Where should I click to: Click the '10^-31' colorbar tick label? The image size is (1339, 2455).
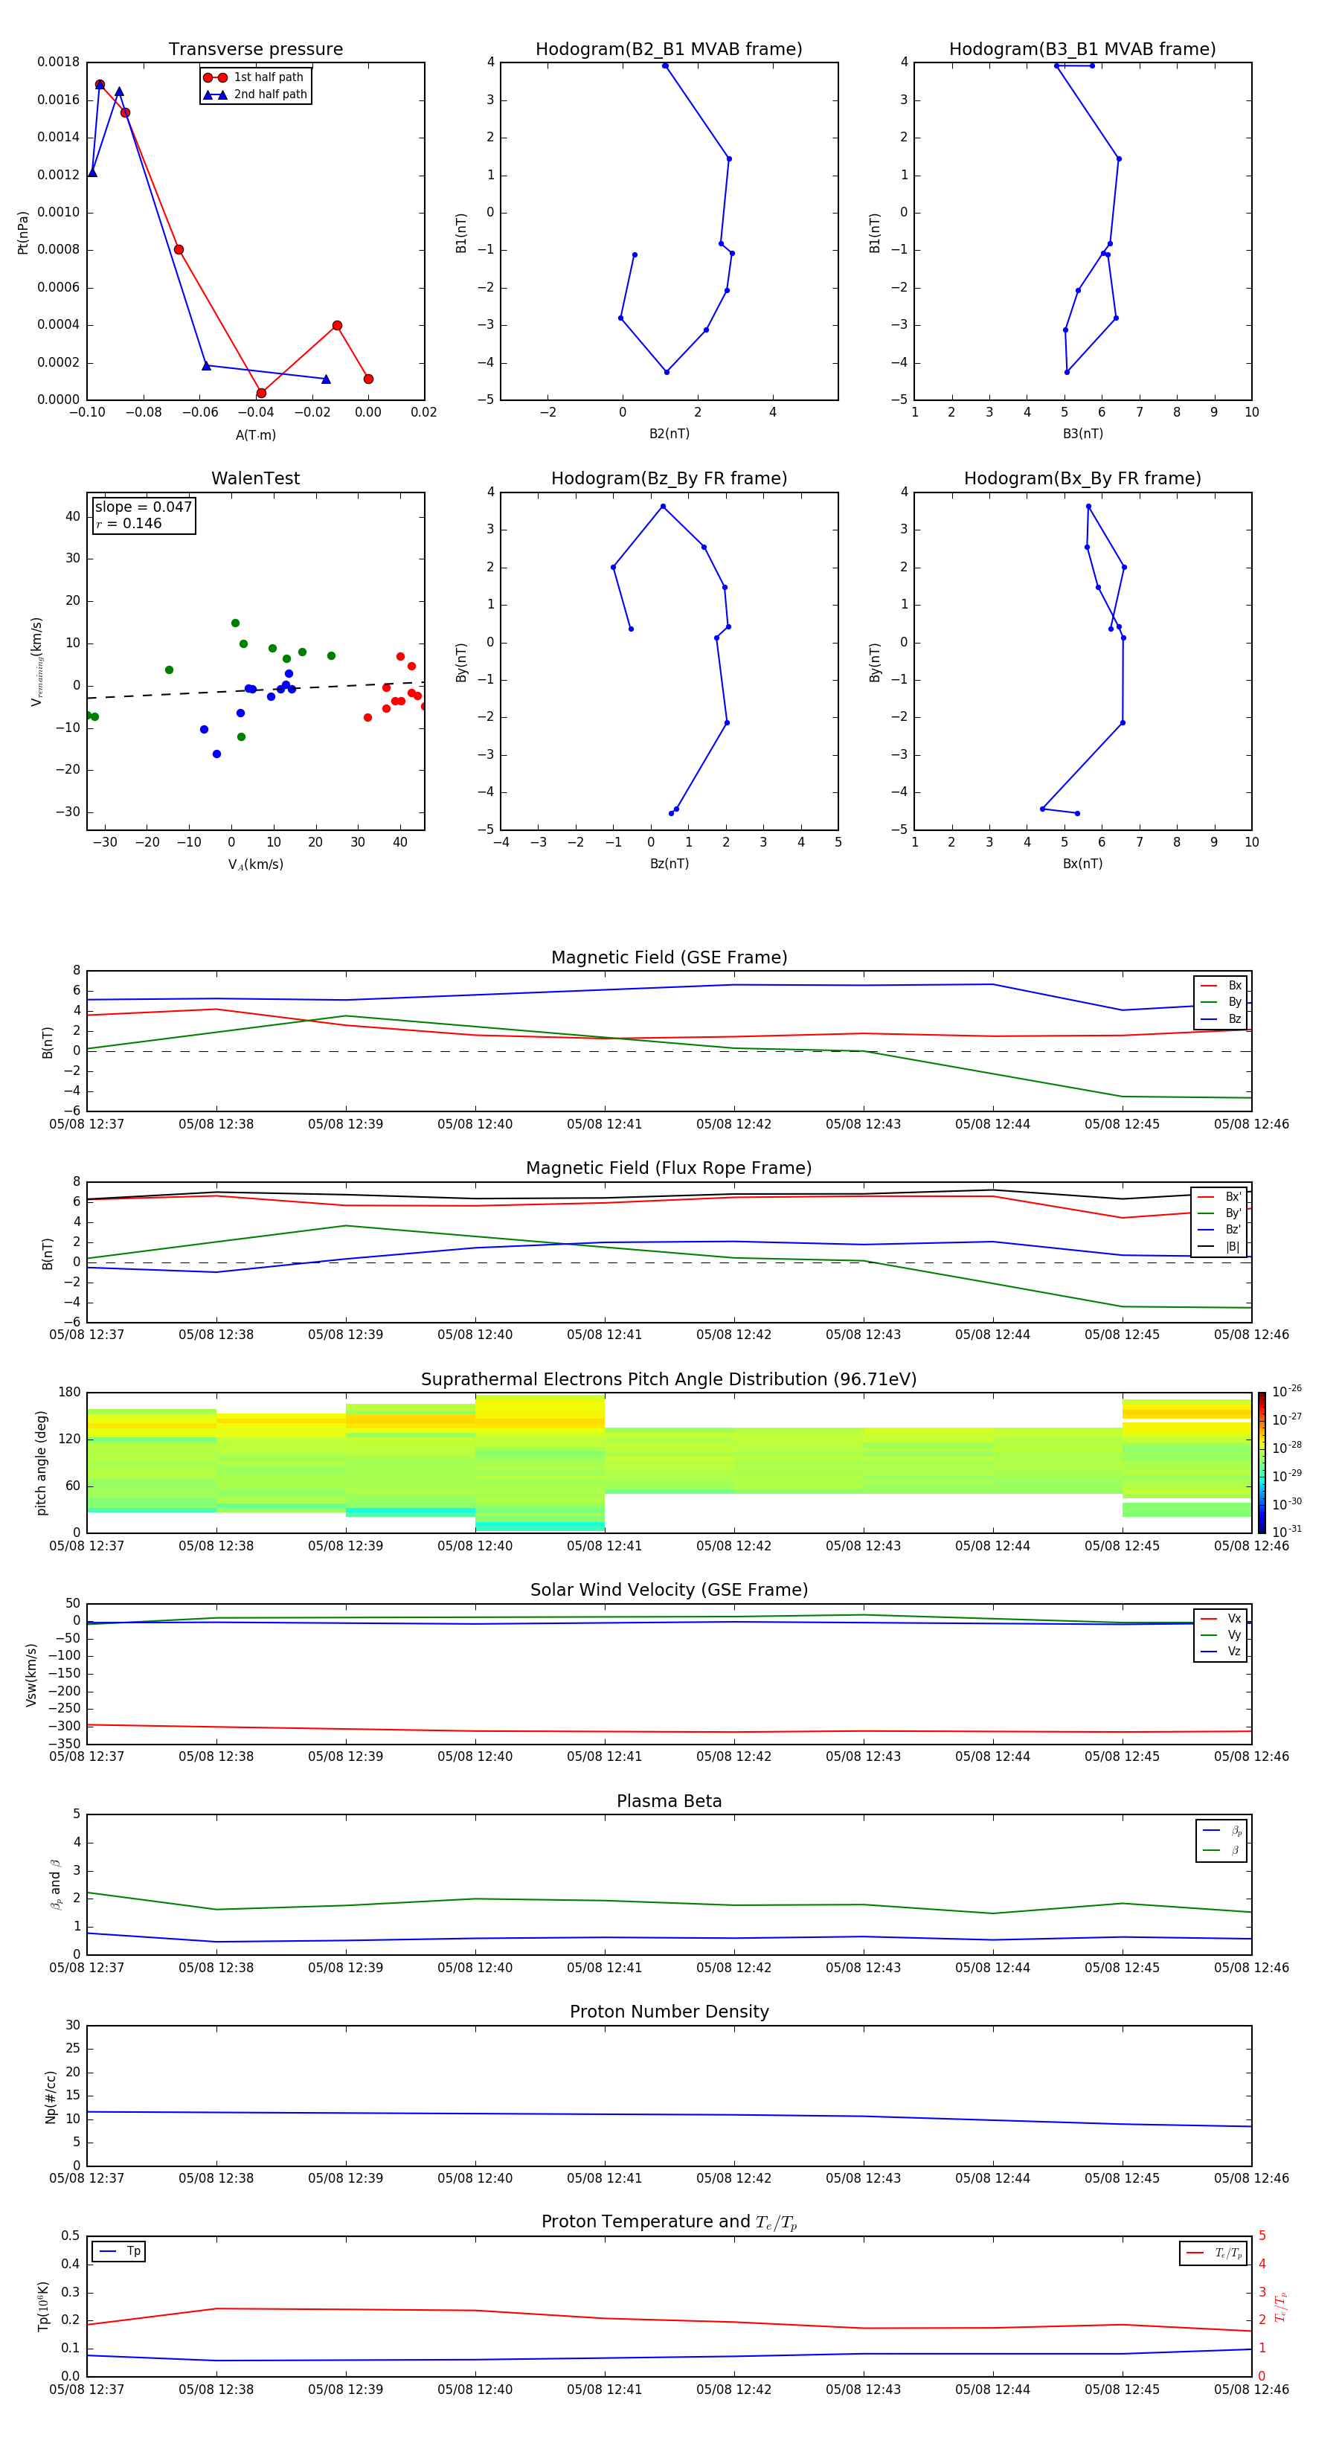point(1287,1532)
